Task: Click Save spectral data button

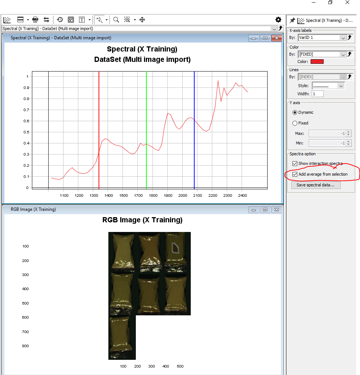Action: 315,185
